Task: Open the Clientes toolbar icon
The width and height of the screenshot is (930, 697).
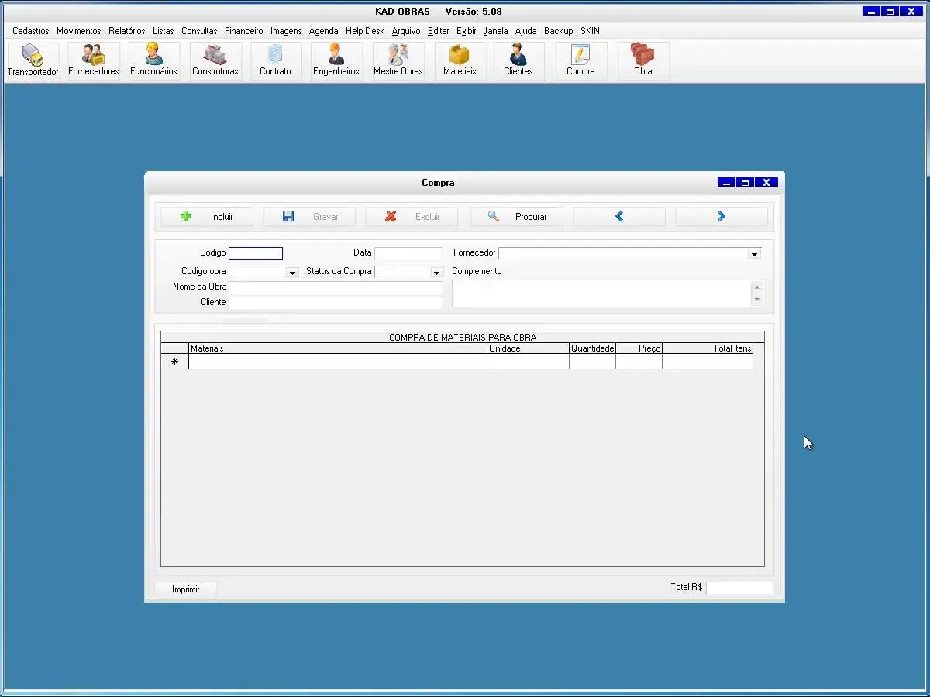Action: (x=518, y=60)
